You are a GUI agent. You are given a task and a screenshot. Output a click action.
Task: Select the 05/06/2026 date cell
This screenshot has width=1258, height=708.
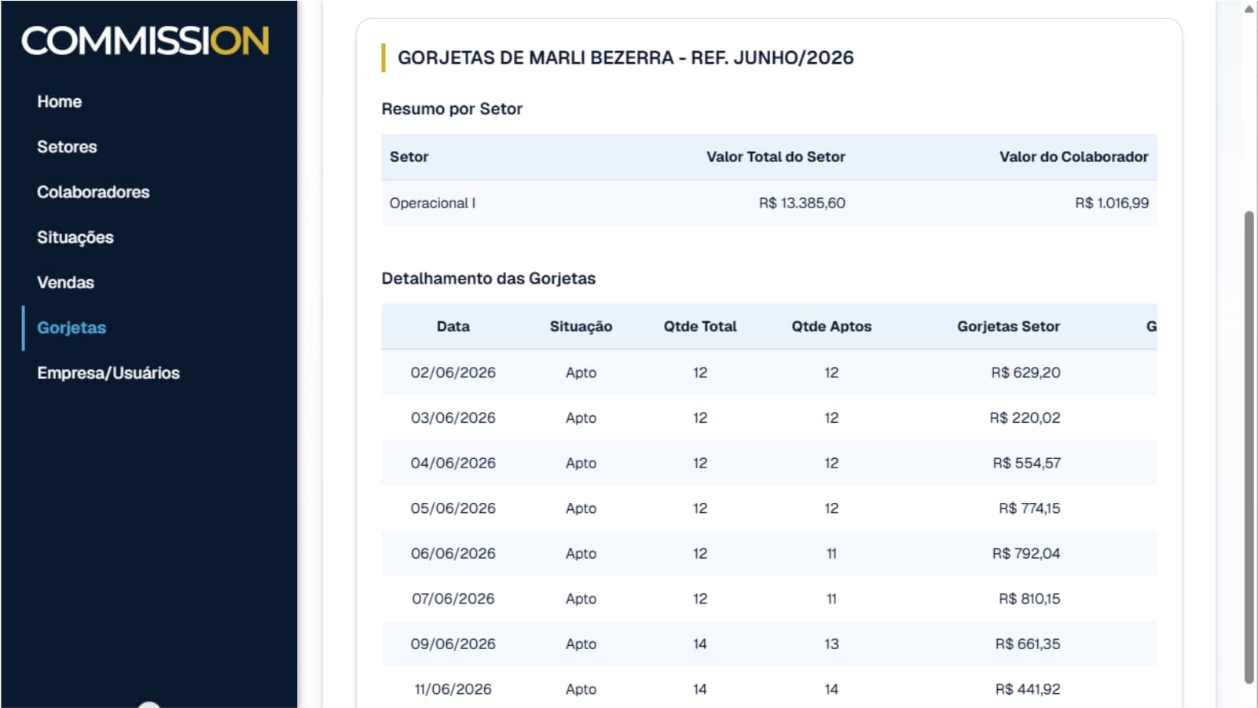(453, 508)
